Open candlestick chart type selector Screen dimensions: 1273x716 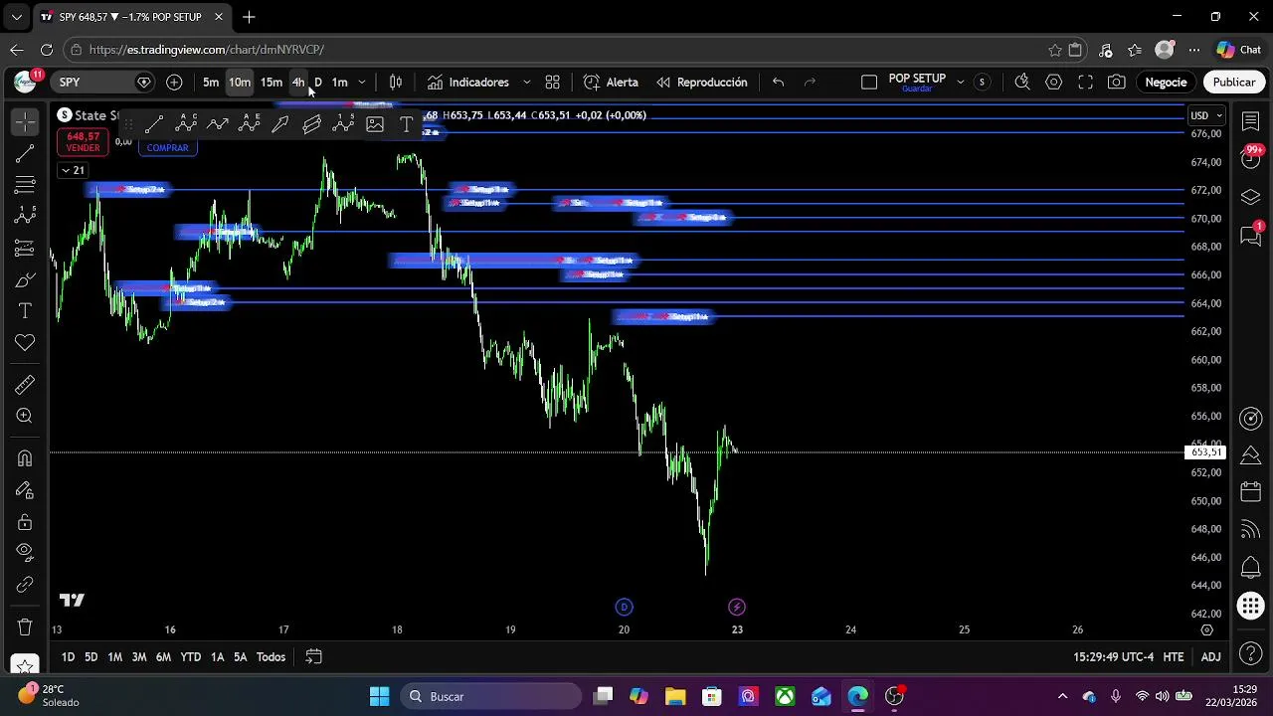point(396,83)
